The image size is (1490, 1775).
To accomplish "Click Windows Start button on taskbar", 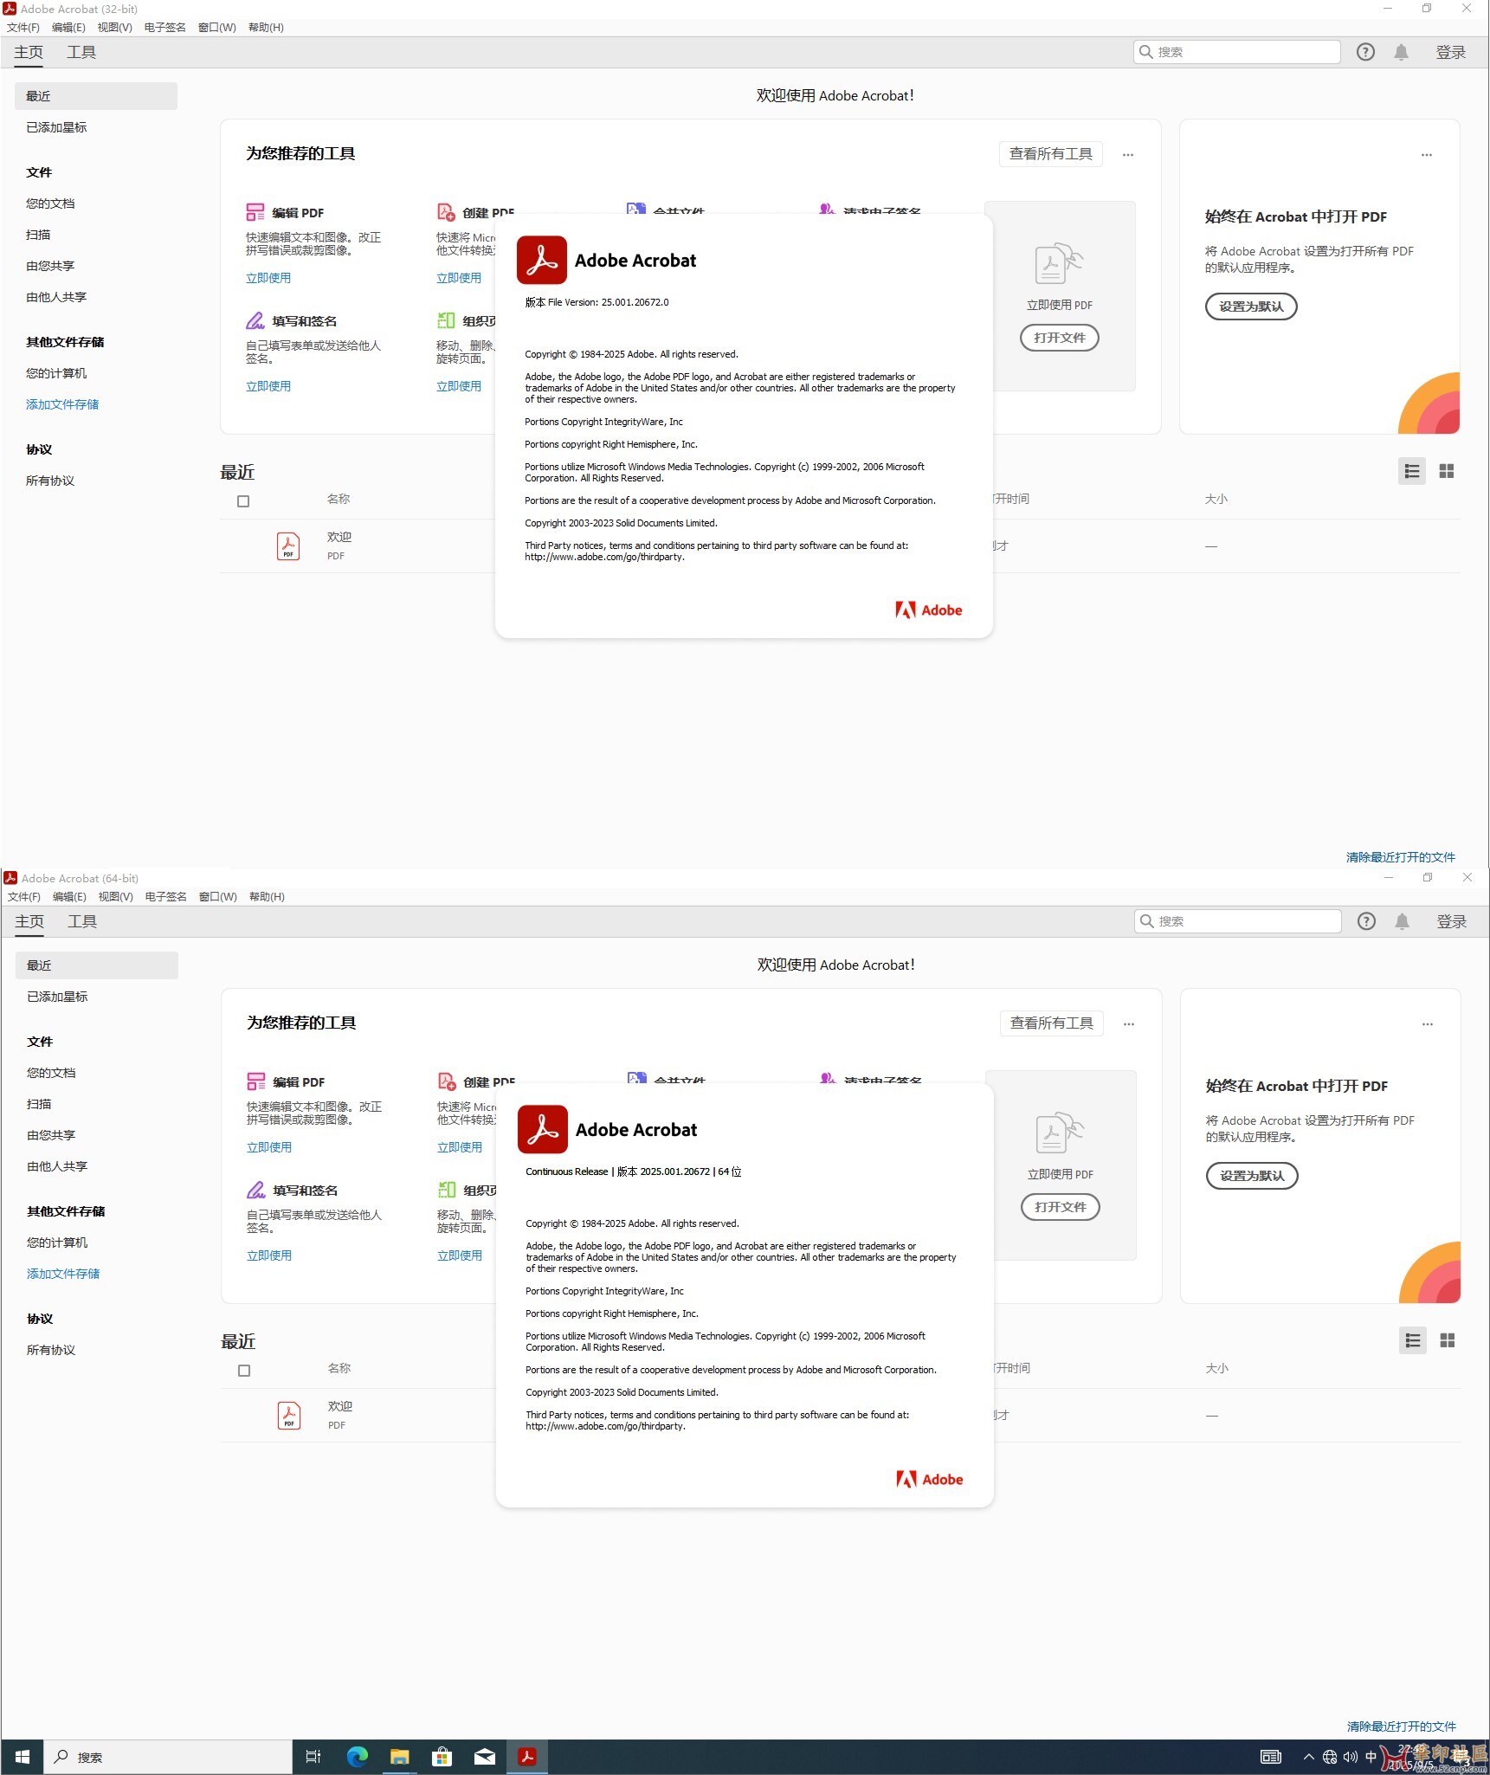I will [23, 1757].
